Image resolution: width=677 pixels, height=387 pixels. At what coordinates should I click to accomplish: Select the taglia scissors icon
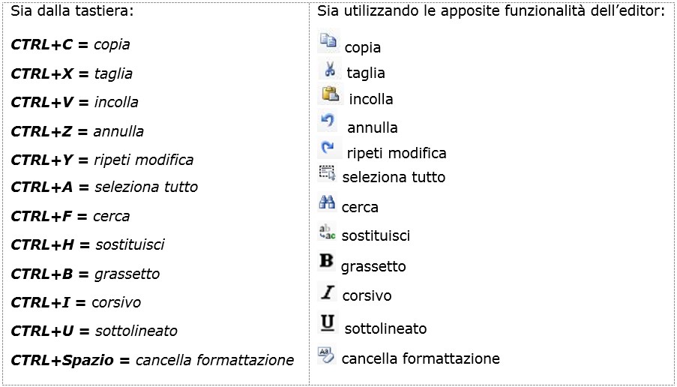(x=329, y=69)
